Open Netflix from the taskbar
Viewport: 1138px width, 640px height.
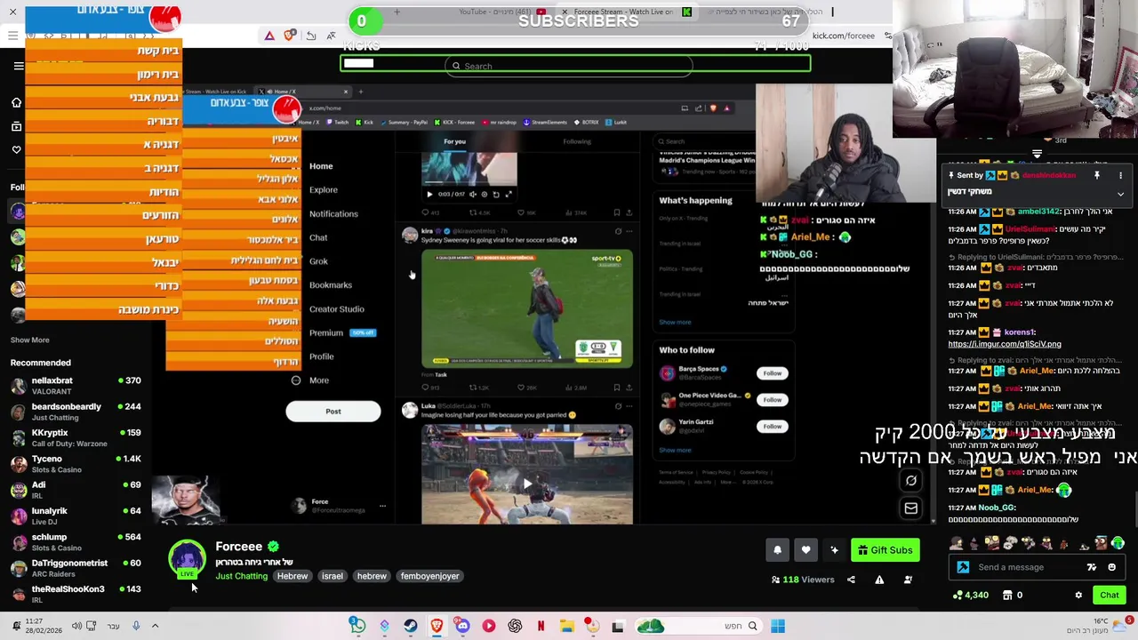541,626
